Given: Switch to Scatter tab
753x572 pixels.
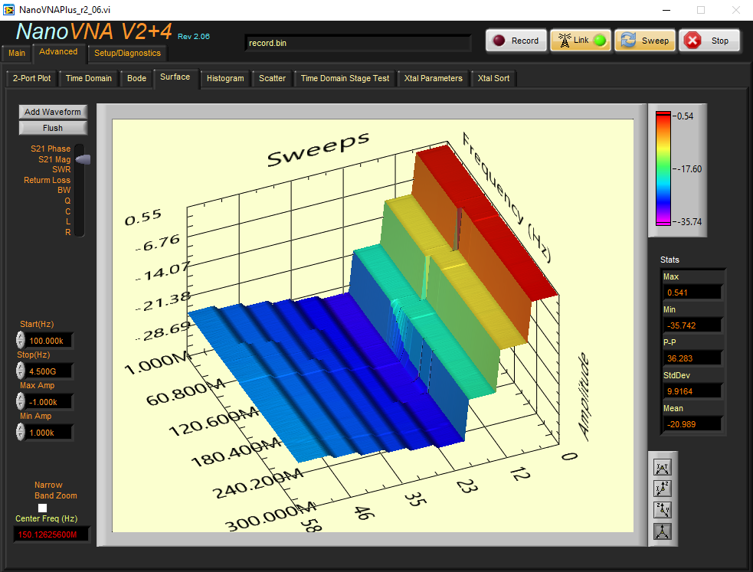Looking at the screenshot, I should [272, 78].
